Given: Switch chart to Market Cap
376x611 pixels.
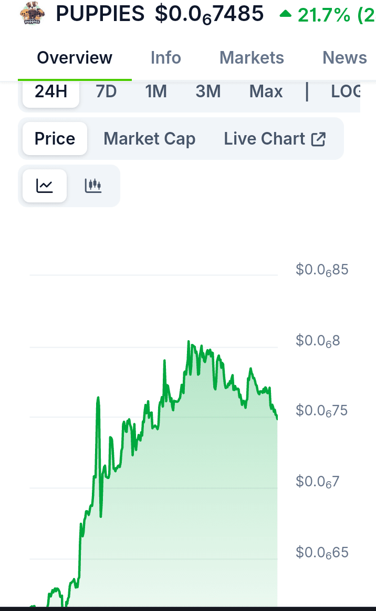Looking at the screenshot, I should click(149, 139).
